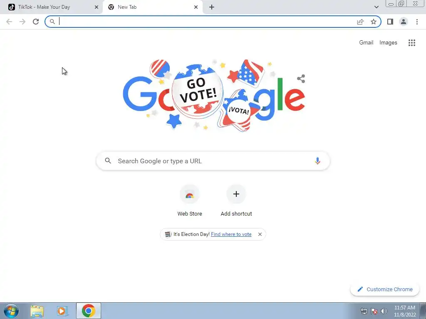Image resolution: width=426 pixels, height=319 pixels.
Task: Reload the current page
Action: [36, 22]
